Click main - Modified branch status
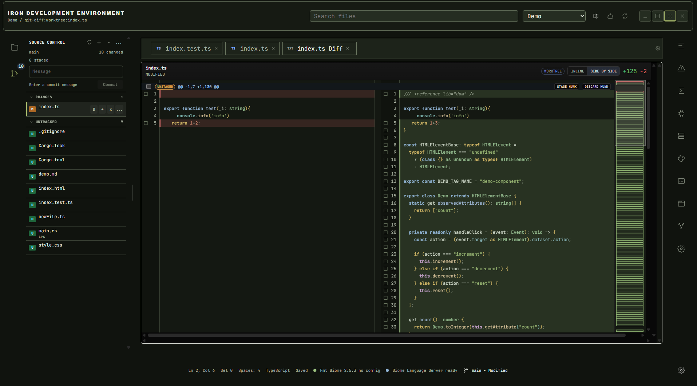 coord(486,370)
